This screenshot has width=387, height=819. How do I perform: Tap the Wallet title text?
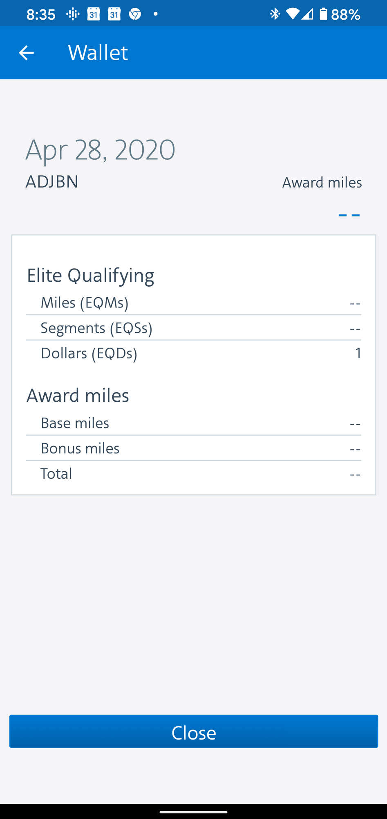tap(98, 52)
